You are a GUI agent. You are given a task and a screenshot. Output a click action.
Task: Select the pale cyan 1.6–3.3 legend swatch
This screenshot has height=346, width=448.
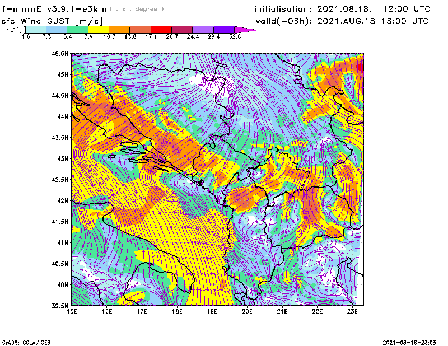[x=36, y=29]
